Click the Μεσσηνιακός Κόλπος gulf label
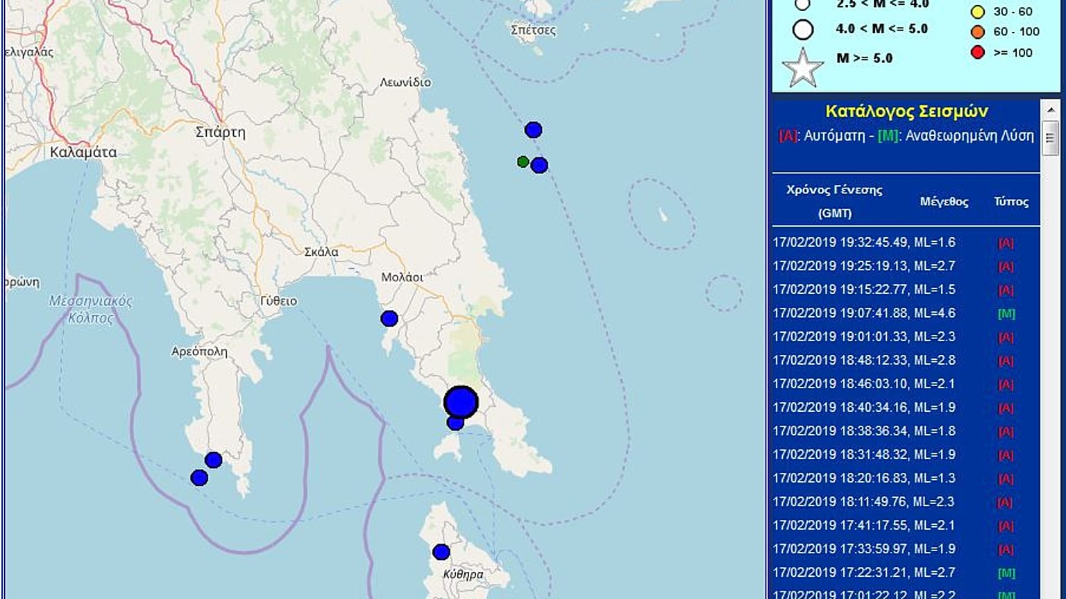The image size is (1066, 599). pyautogui.click(x=90, y=310)
